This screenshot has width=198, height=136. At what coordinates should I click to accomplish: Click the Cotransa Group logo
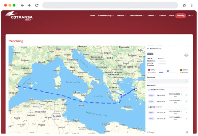pyautogui.click(x=19, y=16)
